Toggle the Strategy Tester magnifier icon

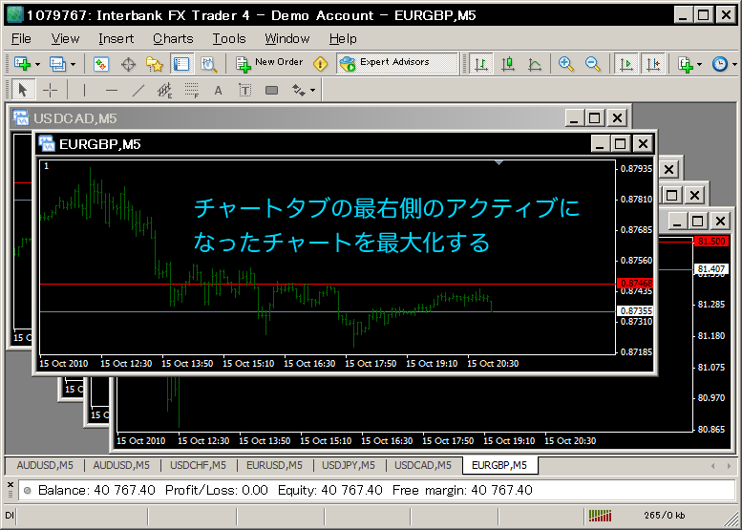click(x=209, y=64)
